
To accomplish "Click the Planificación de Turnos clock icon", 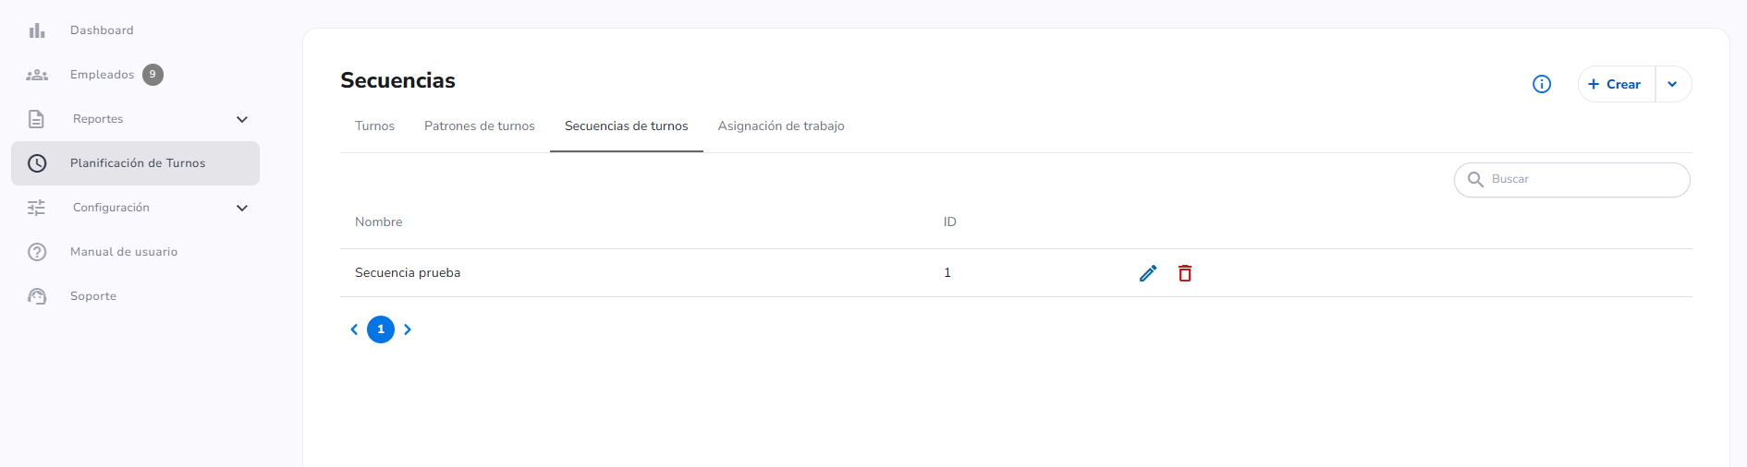I will [x=37, y=163].
